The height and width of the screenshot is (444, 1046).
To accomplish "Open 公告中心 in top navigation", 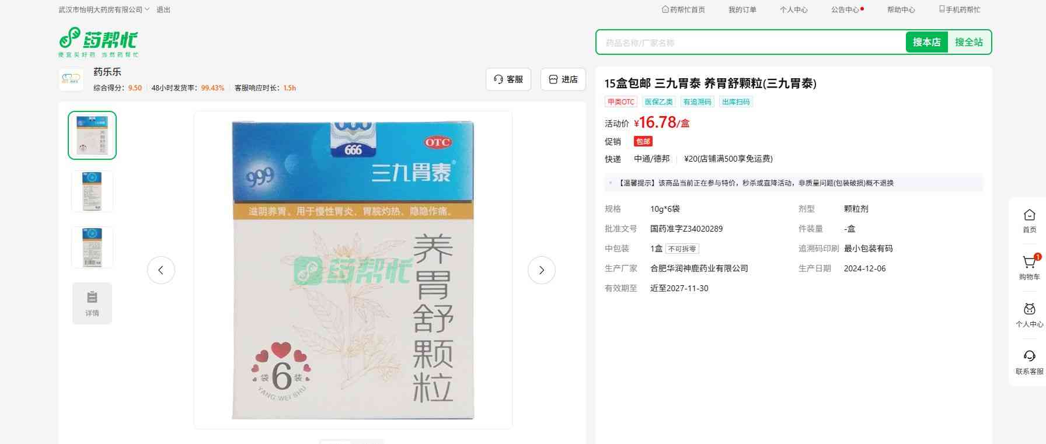I will 846,10.
